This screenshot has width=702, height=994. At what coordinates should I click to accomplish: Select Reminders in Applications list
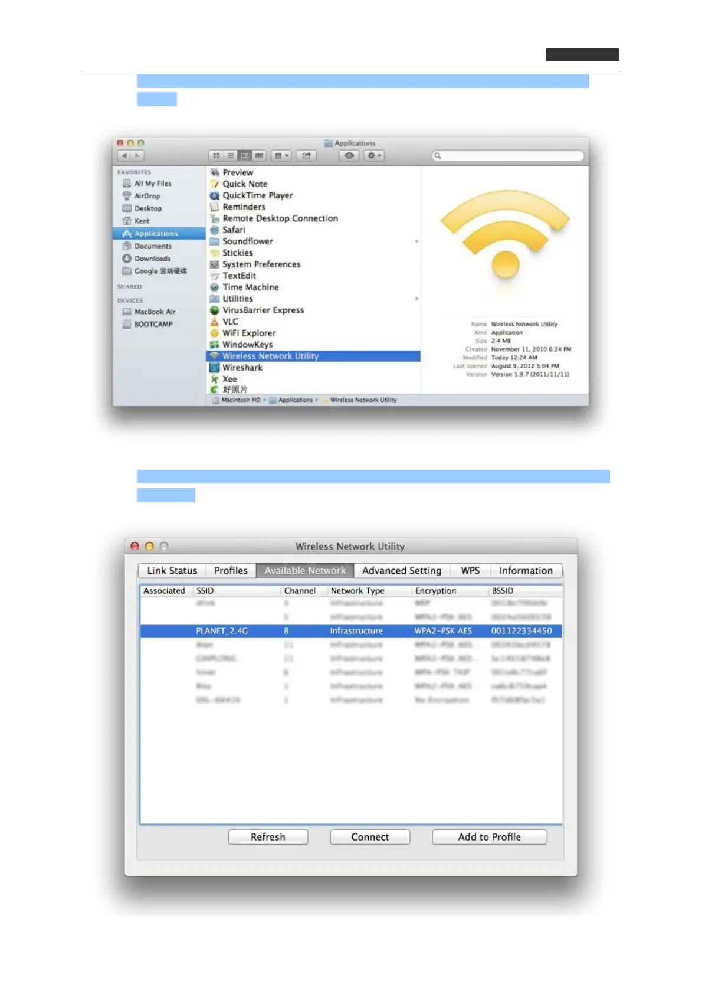pyautogui.click(x=238, y=207)
